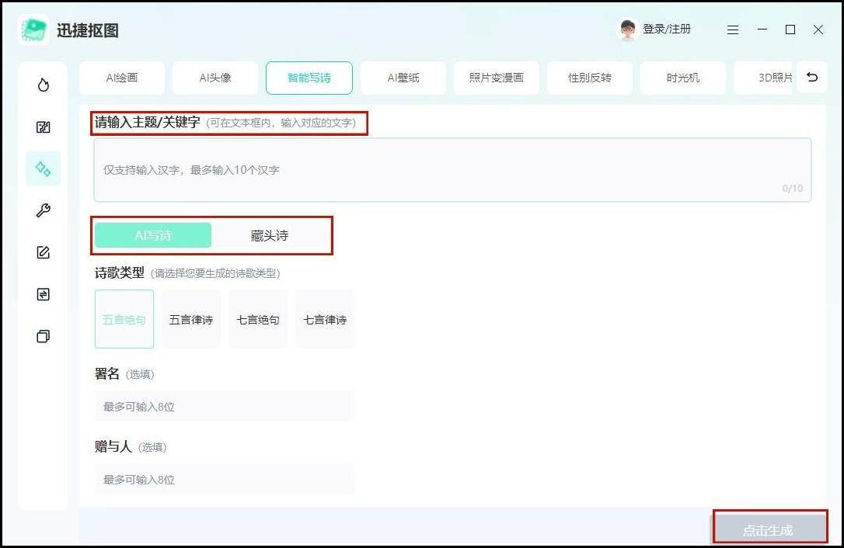This screenshot has height=548, width=844.
Task: Open the wrench toolbox icon in the sidebar
Action: pos(44,211)
